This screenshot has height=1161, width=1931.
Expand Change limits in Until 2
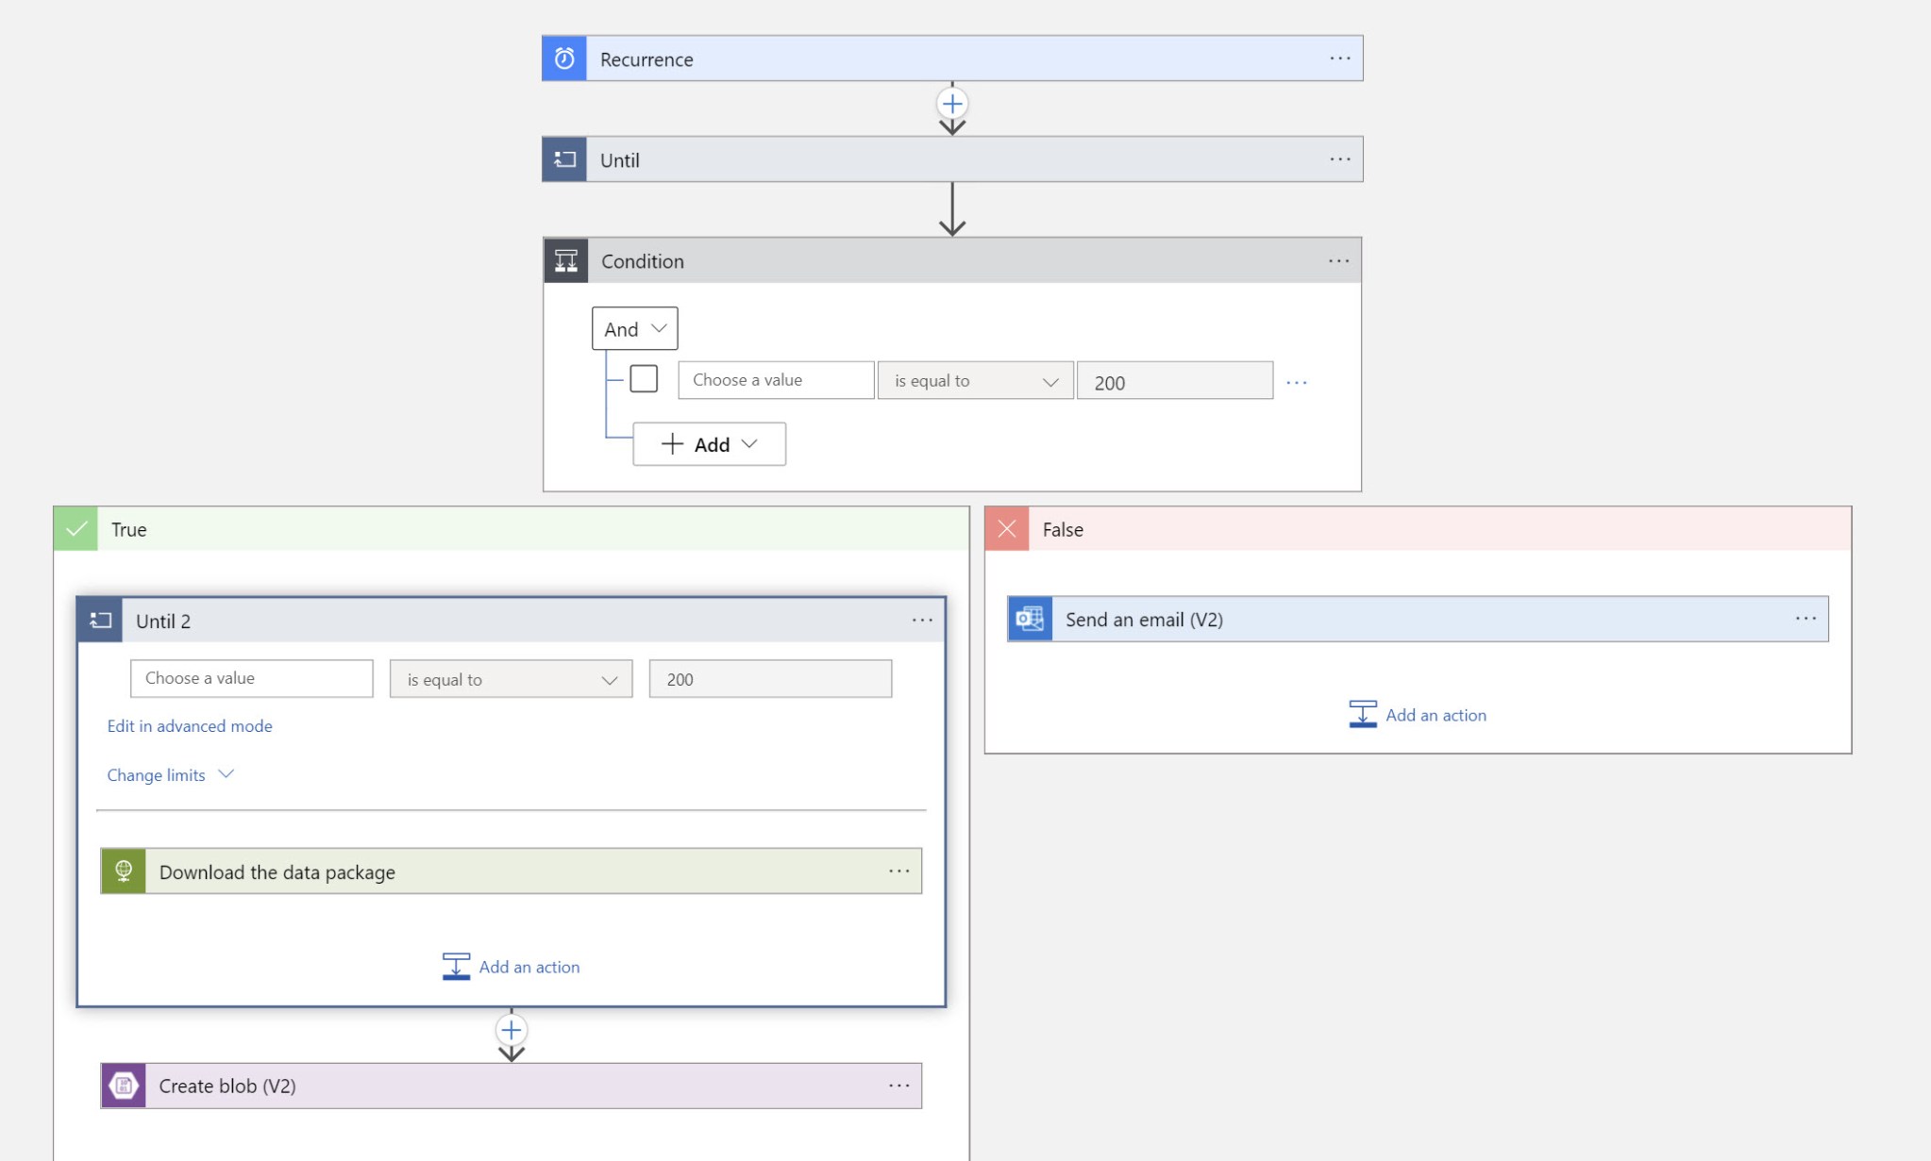tap(170, 774)
